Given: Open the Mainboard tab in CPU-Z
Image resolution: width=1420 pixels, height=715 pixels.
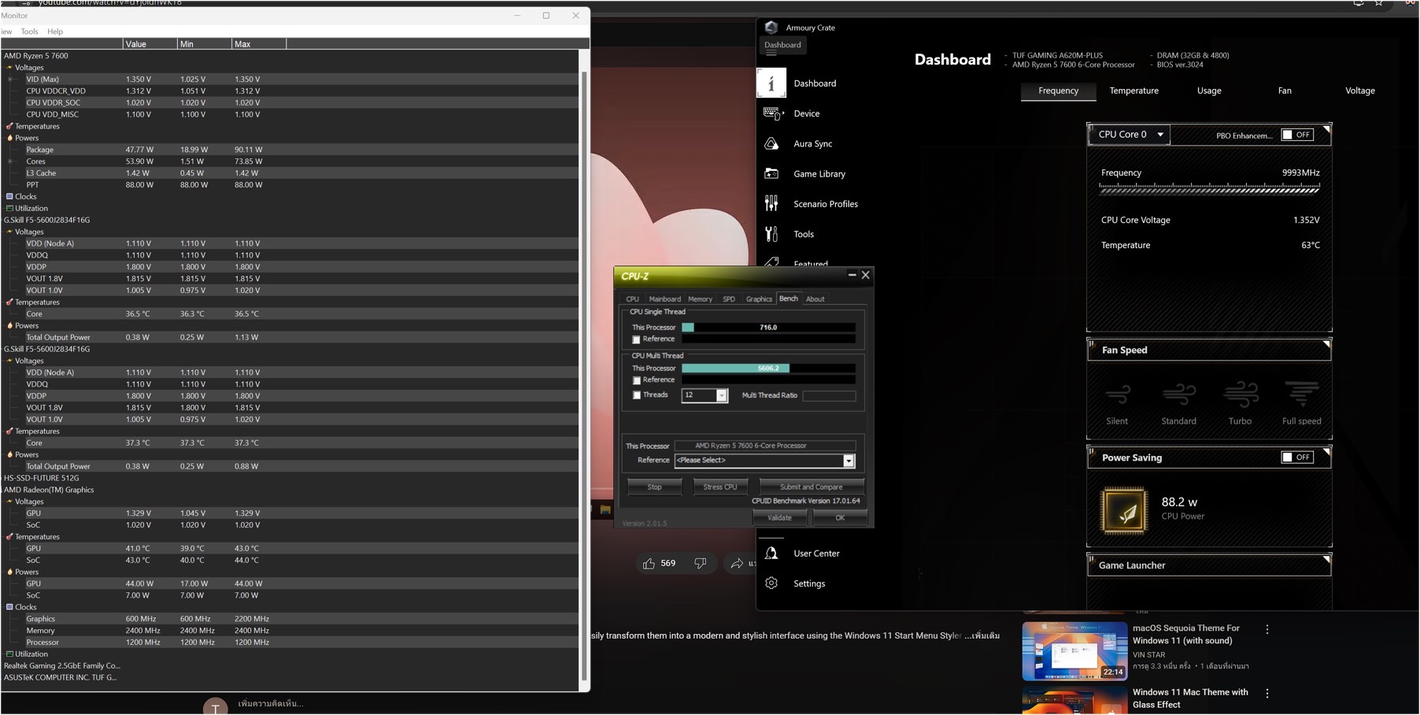Looking at the screenshot, I should [x=664, y=299].
